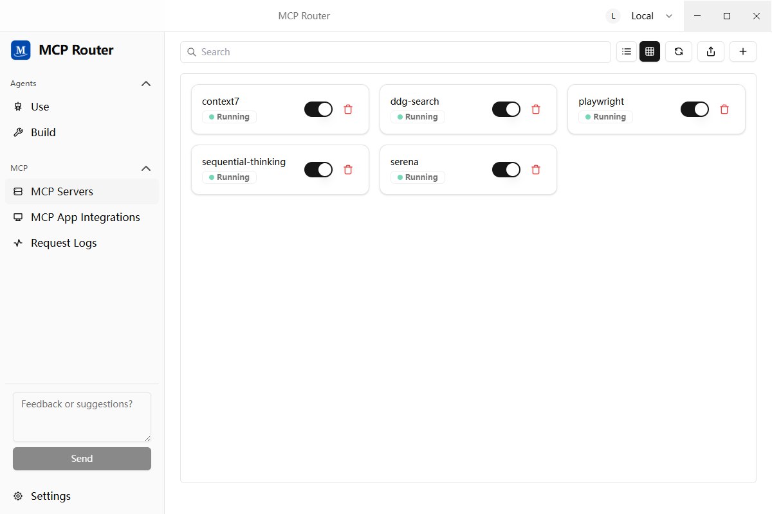Delete the ddg-search server

coord(536,109)
